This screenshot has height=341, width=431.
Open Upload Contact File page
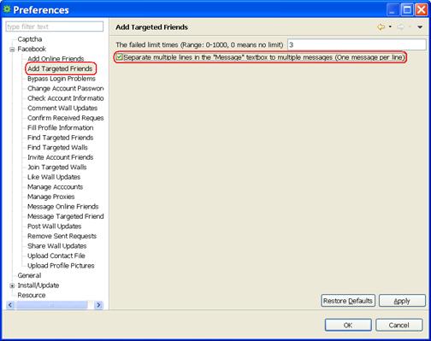[x=56, y=256]
